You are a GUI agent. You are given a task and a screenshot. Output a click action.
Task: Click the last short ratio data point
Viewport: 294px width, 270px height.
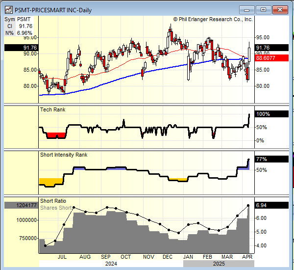[248, 206]
